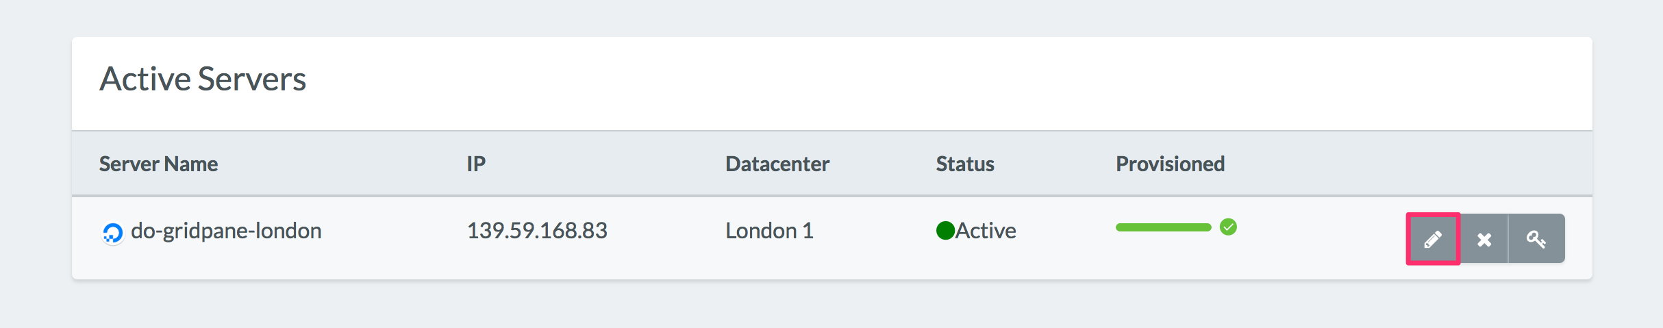The width and height of the screenshot is (1663, 328).
Task: Sort by IP column header
Action: point(476,164)
